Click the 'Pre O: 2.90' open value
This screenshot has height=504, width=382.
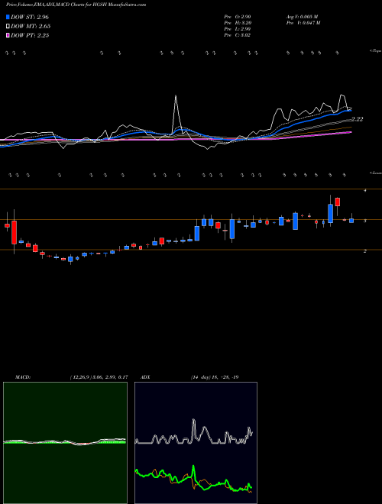(x=238, y=17)
